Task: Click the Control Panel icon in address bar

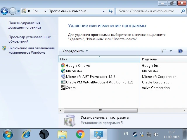Action: [24, 11]
